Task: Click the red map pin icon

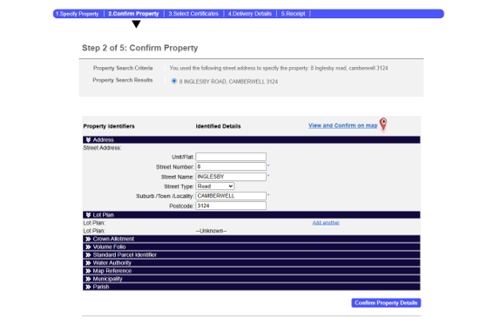Action: 383,124
